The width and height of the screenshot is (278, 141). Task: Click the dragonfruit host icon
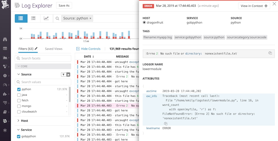coord(144,23)
